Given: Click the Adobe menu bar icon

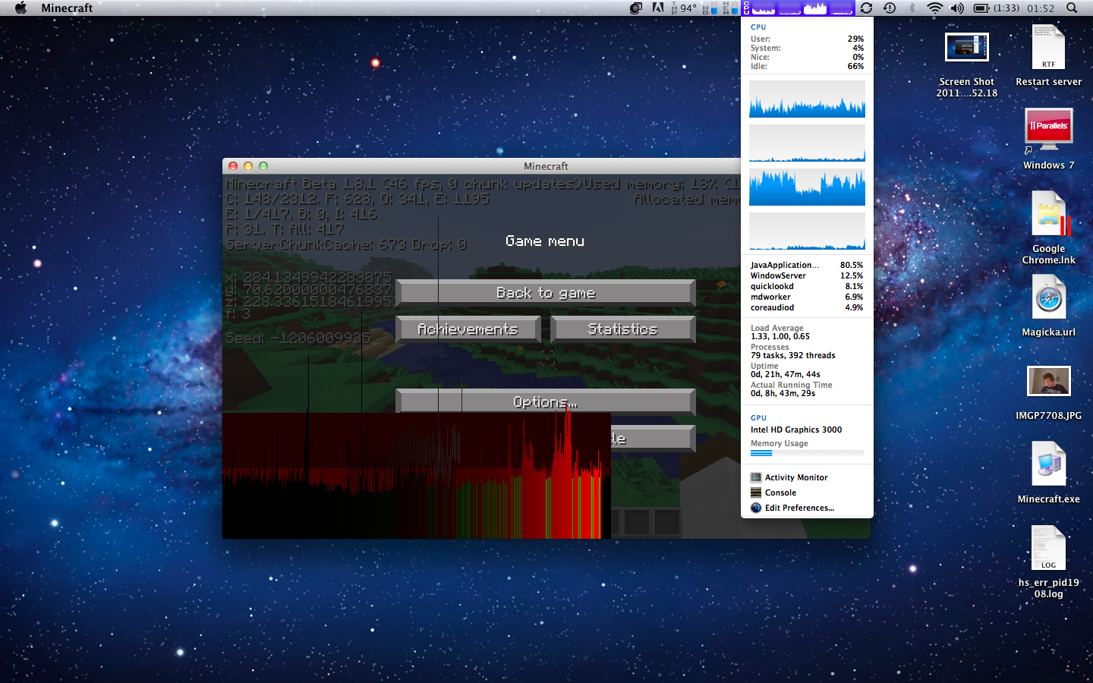Looking at the screenshot, I should tap(658, 8).
